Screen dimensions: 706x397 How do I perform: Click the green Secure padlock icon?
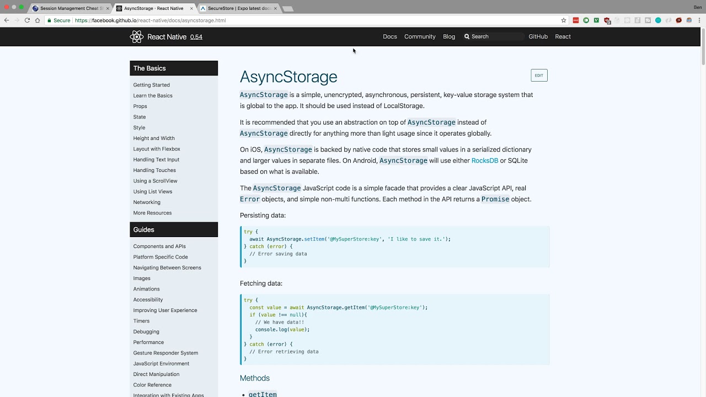tap(49, 20)
